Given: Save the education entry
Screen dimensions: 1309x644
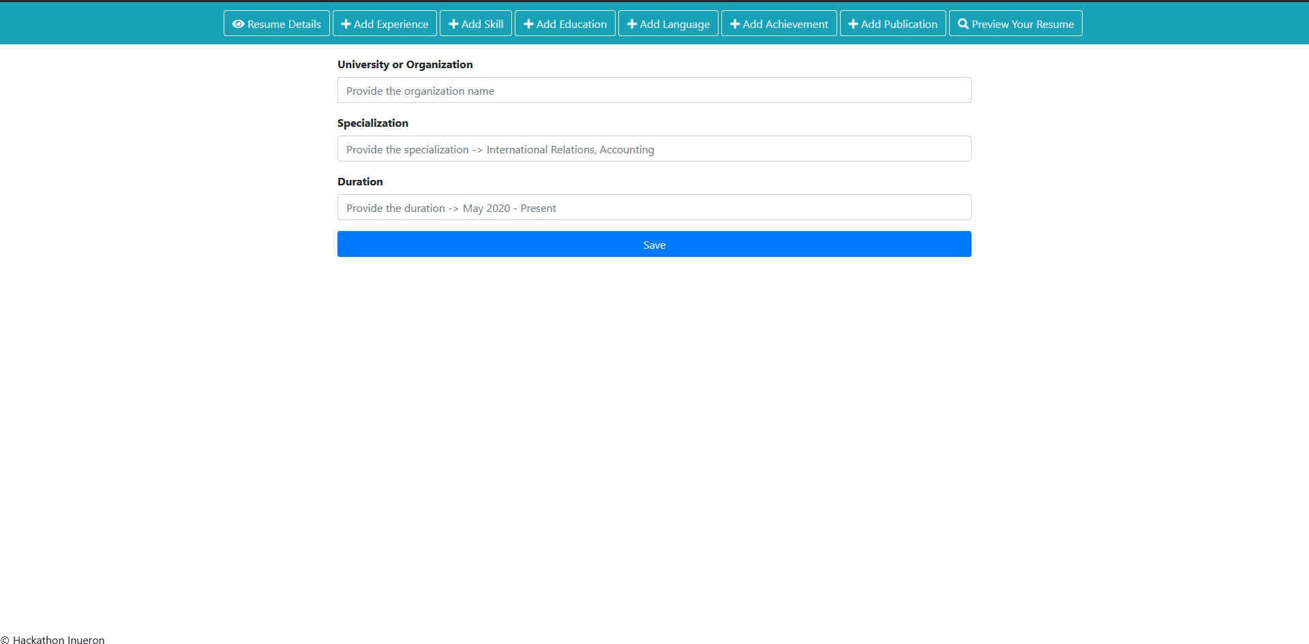Looking at the screenshot, I should pos(654,244).
